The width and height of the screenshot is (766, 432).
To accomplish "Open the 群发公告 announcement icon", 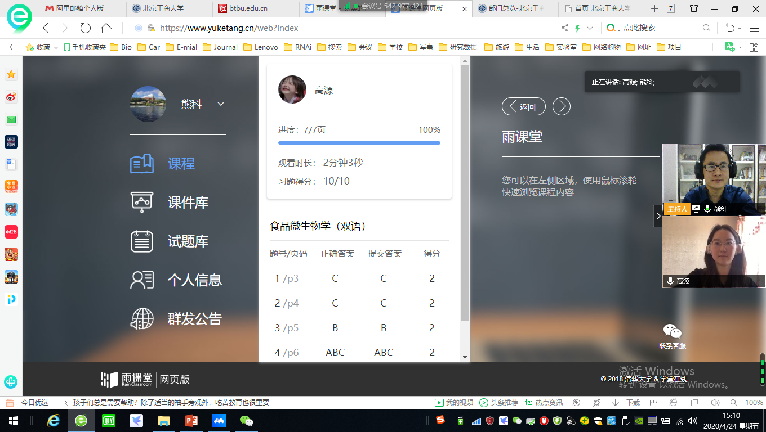I will click(x=142, y=319).
